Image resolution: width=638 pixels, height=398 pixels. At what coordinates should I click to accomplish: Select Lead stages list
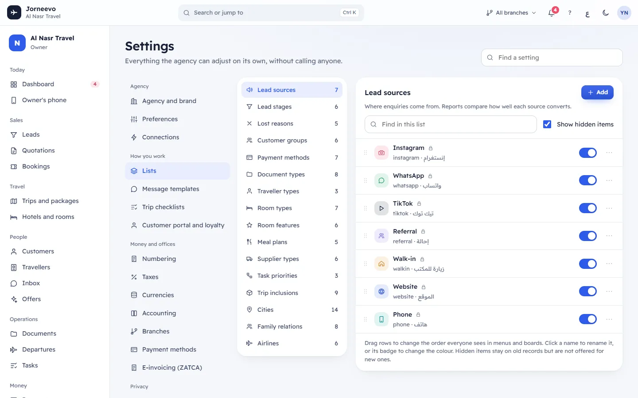[292, 107]
